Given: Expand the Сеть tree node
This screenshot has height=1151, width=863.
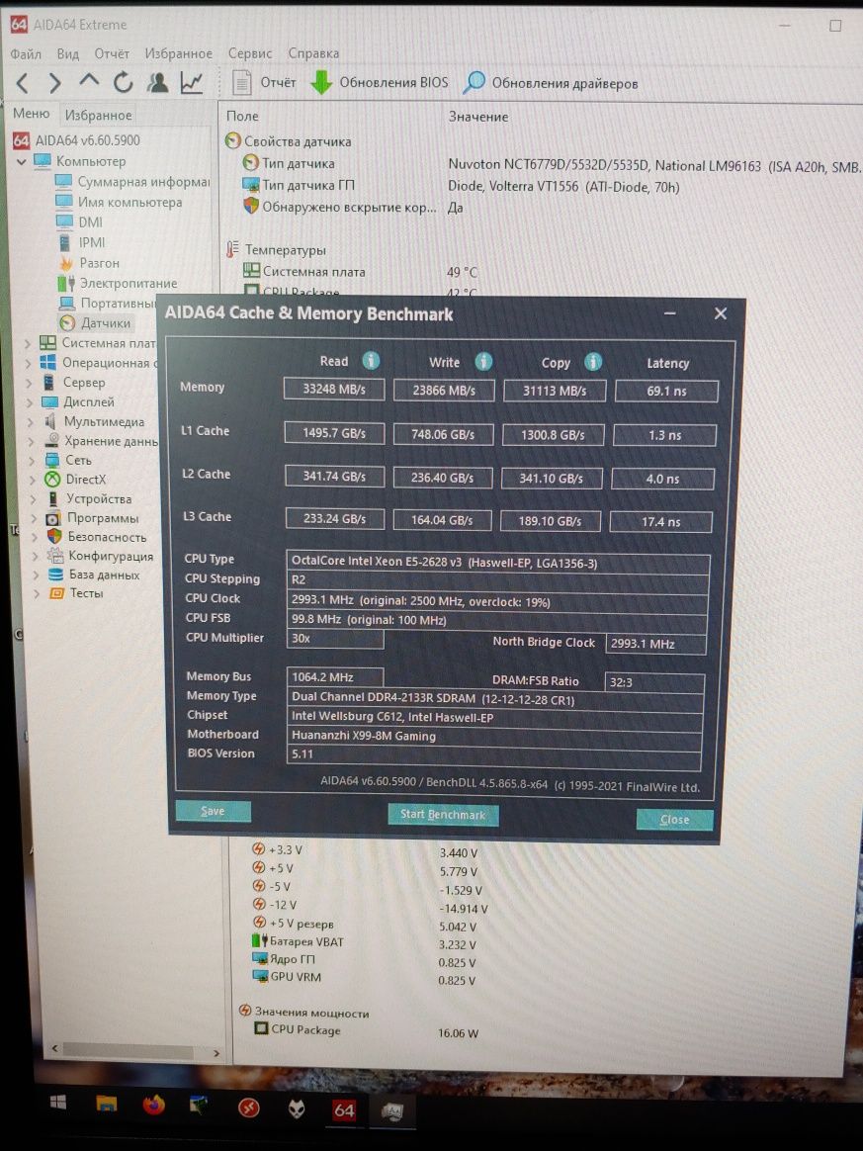Looking at the screenshot, I should point(32,461).
